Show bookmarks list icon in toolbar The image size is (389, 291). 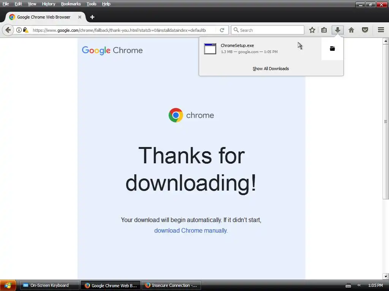(x=324, y=30)
